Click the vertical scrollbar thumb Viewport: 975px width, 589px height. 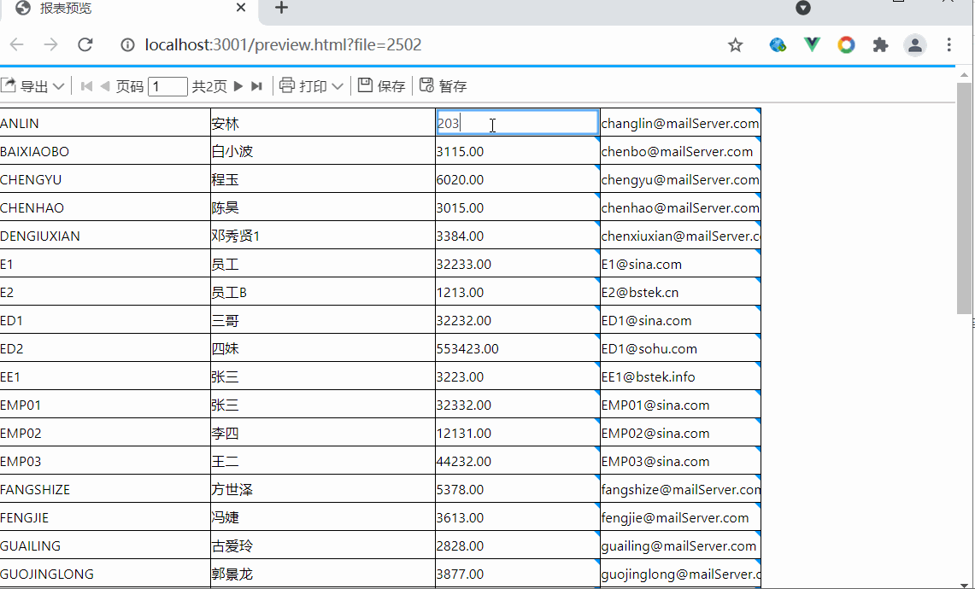pos(963,197)
